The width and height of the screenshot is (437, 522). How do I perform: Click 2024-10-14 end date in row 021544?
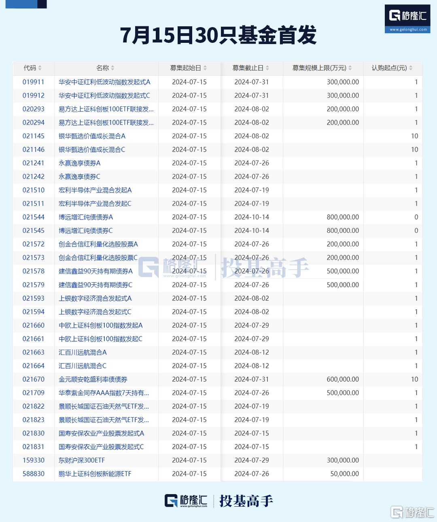[252, 217]
